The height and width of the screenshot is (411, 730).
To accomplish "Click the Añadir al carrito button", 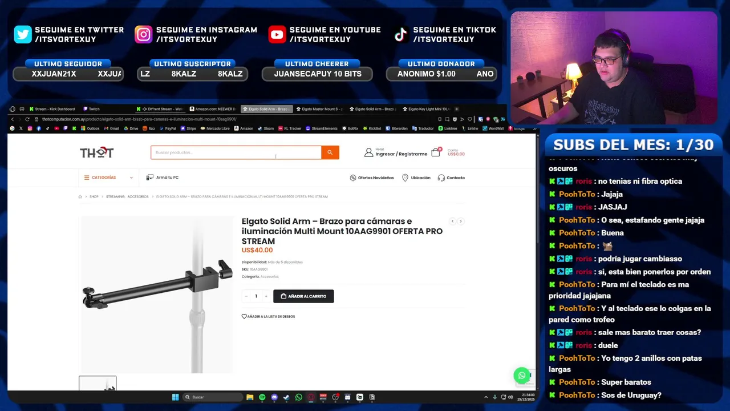I will pos(303,296).
